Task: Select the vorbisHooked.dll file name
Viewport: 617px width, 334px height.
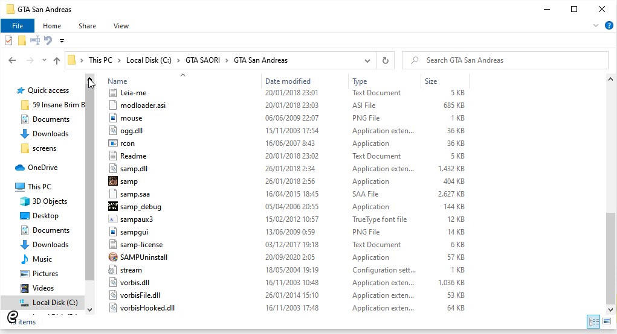Action: [147, 308]
